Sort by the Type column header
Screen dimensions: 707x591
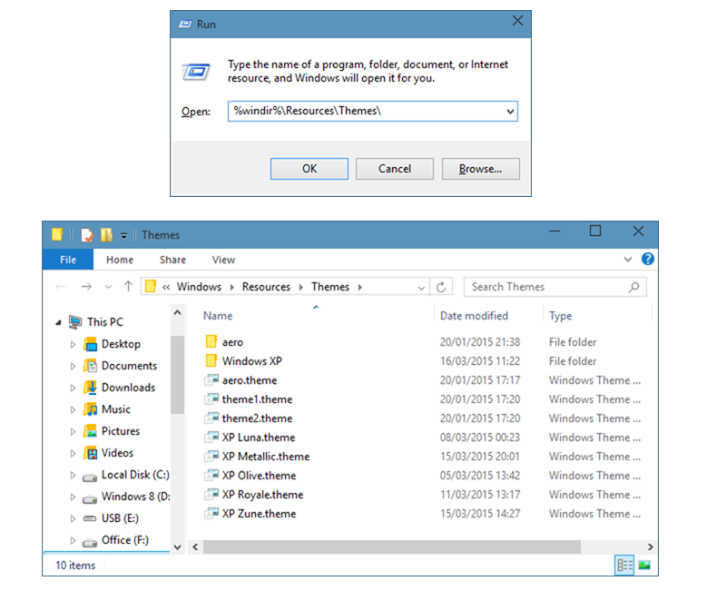pos(561,316)
